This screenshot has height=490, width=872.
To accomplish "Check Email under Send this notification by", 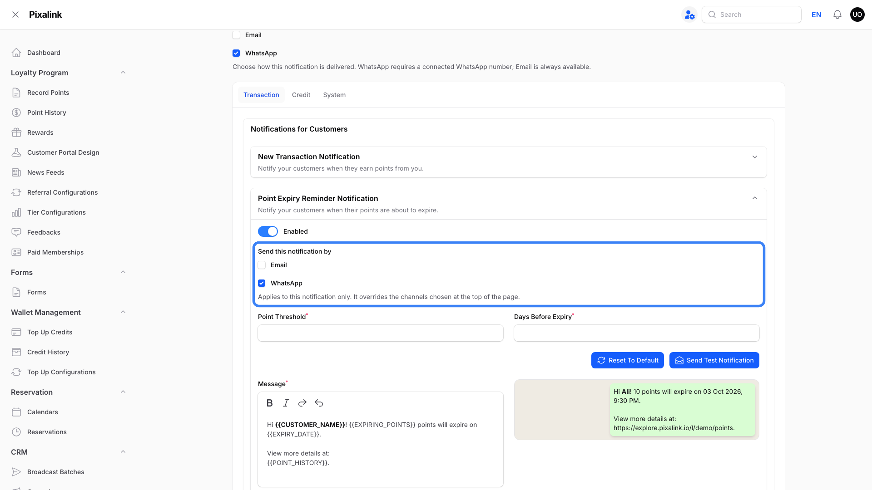I will point(262,265).
